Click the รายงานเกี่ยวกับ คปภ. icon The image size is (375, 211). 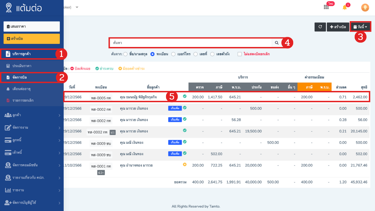(8, 177)
